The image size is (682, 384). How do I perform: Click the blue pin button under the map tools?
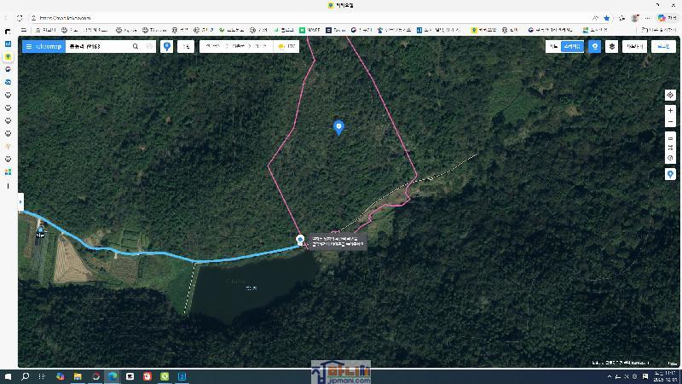[670, 174]
